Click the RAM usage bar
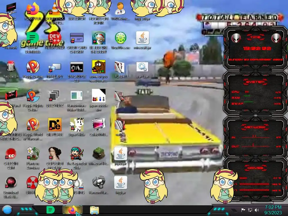The image size is (288, 216). 247,96
